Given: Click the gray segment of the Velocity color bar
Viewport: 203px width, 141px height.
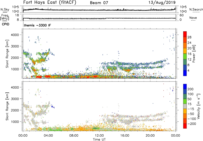Looking at the screenshot, I should click(x=185, y=106).
